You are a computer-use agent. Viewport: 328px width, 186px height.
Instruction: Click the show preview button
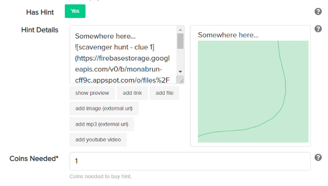click(92, 93)
